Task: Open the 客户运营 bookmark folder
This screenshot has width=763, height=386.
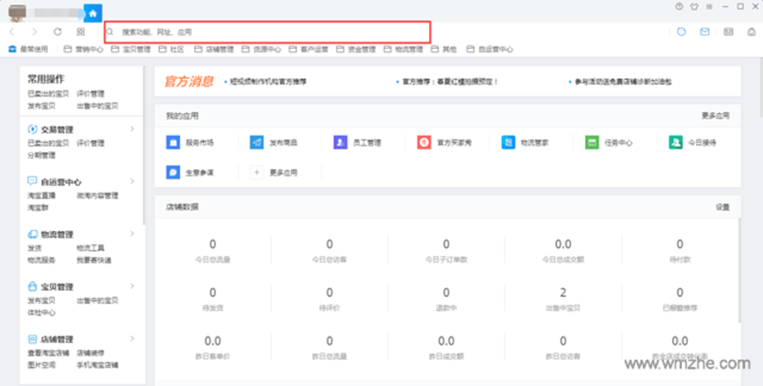Action: [310, 50]
